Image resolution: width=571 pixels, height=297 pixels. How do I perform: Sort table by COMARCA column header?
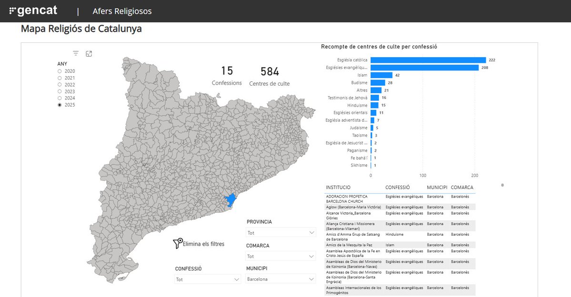[462, 188]
